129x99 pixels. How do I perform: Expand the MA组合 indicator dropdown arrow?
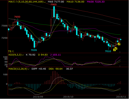coord(45,2)
